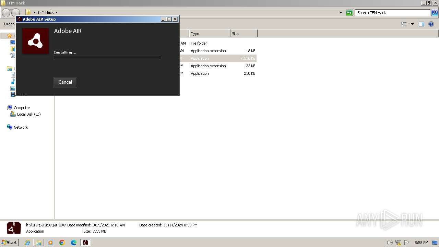
Task: Change the folder view layout
Action: 404,24
